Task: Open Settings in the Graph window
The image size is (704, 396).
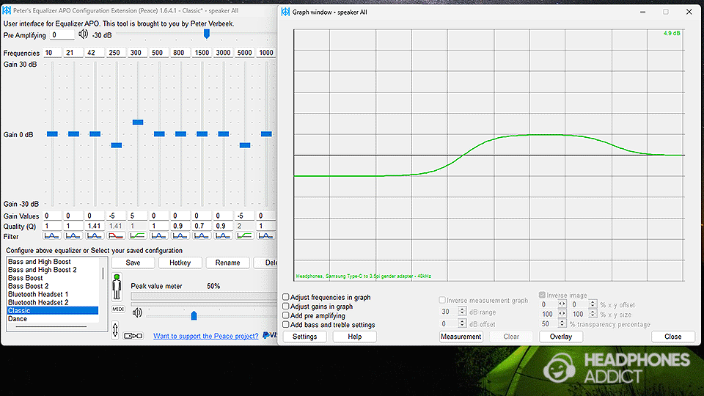Action: 305,337
